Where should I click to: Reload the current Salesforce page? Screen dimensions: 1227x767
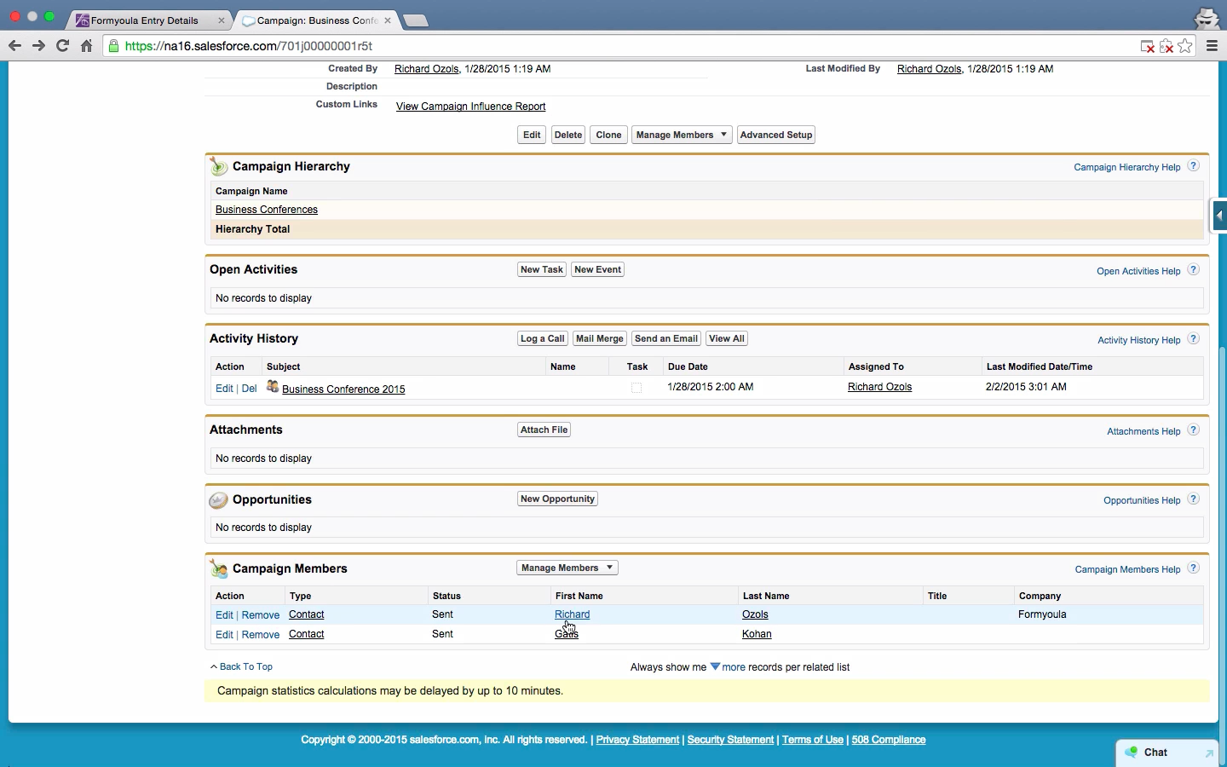(62, 46)
